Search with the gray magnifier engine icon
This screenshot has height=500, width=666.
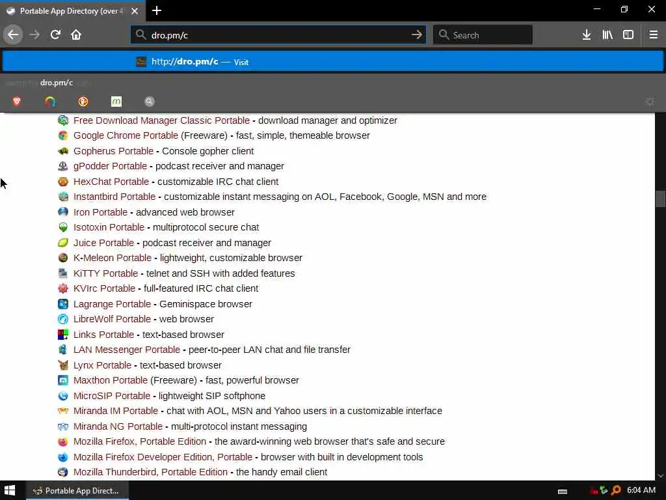pyautogui.click(x=149, y=101)
